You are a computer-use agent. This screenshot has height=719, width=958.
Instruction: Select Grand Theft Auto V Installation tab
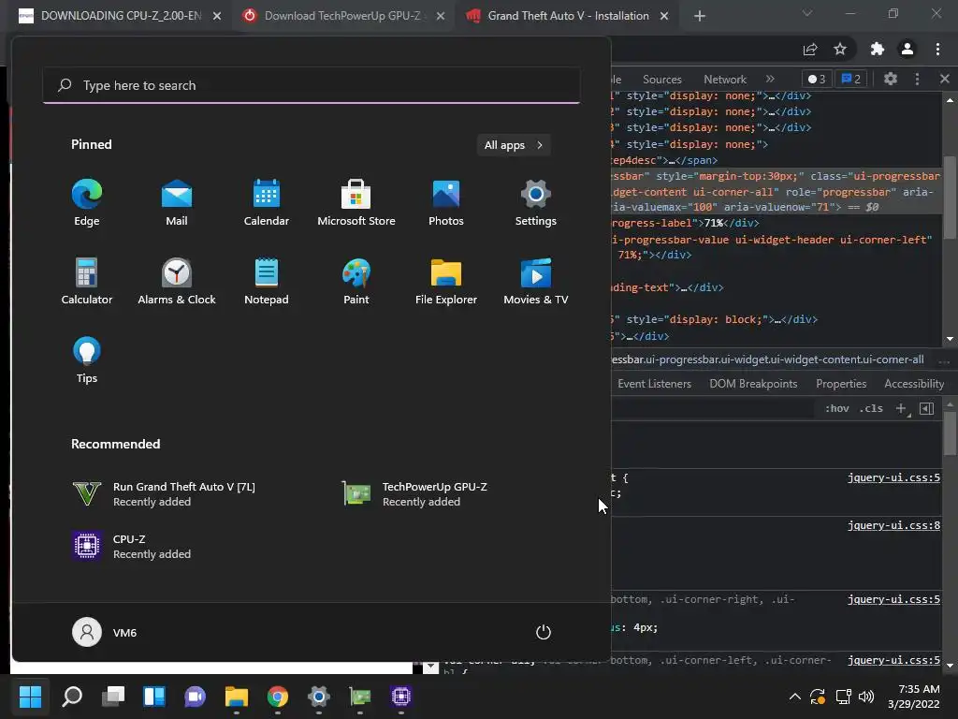[567, 16]
